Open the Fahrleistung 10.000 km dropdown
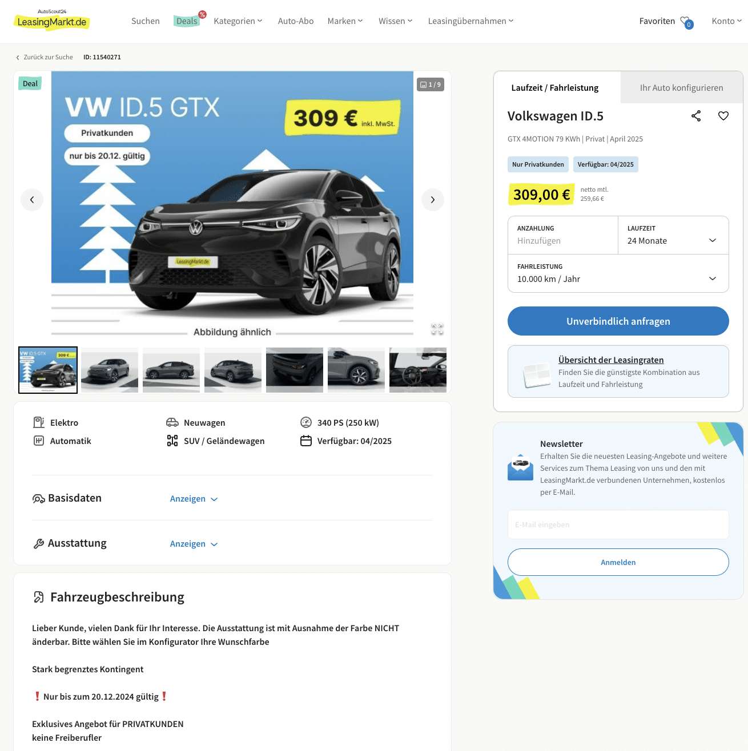 (x=618, y=273)
